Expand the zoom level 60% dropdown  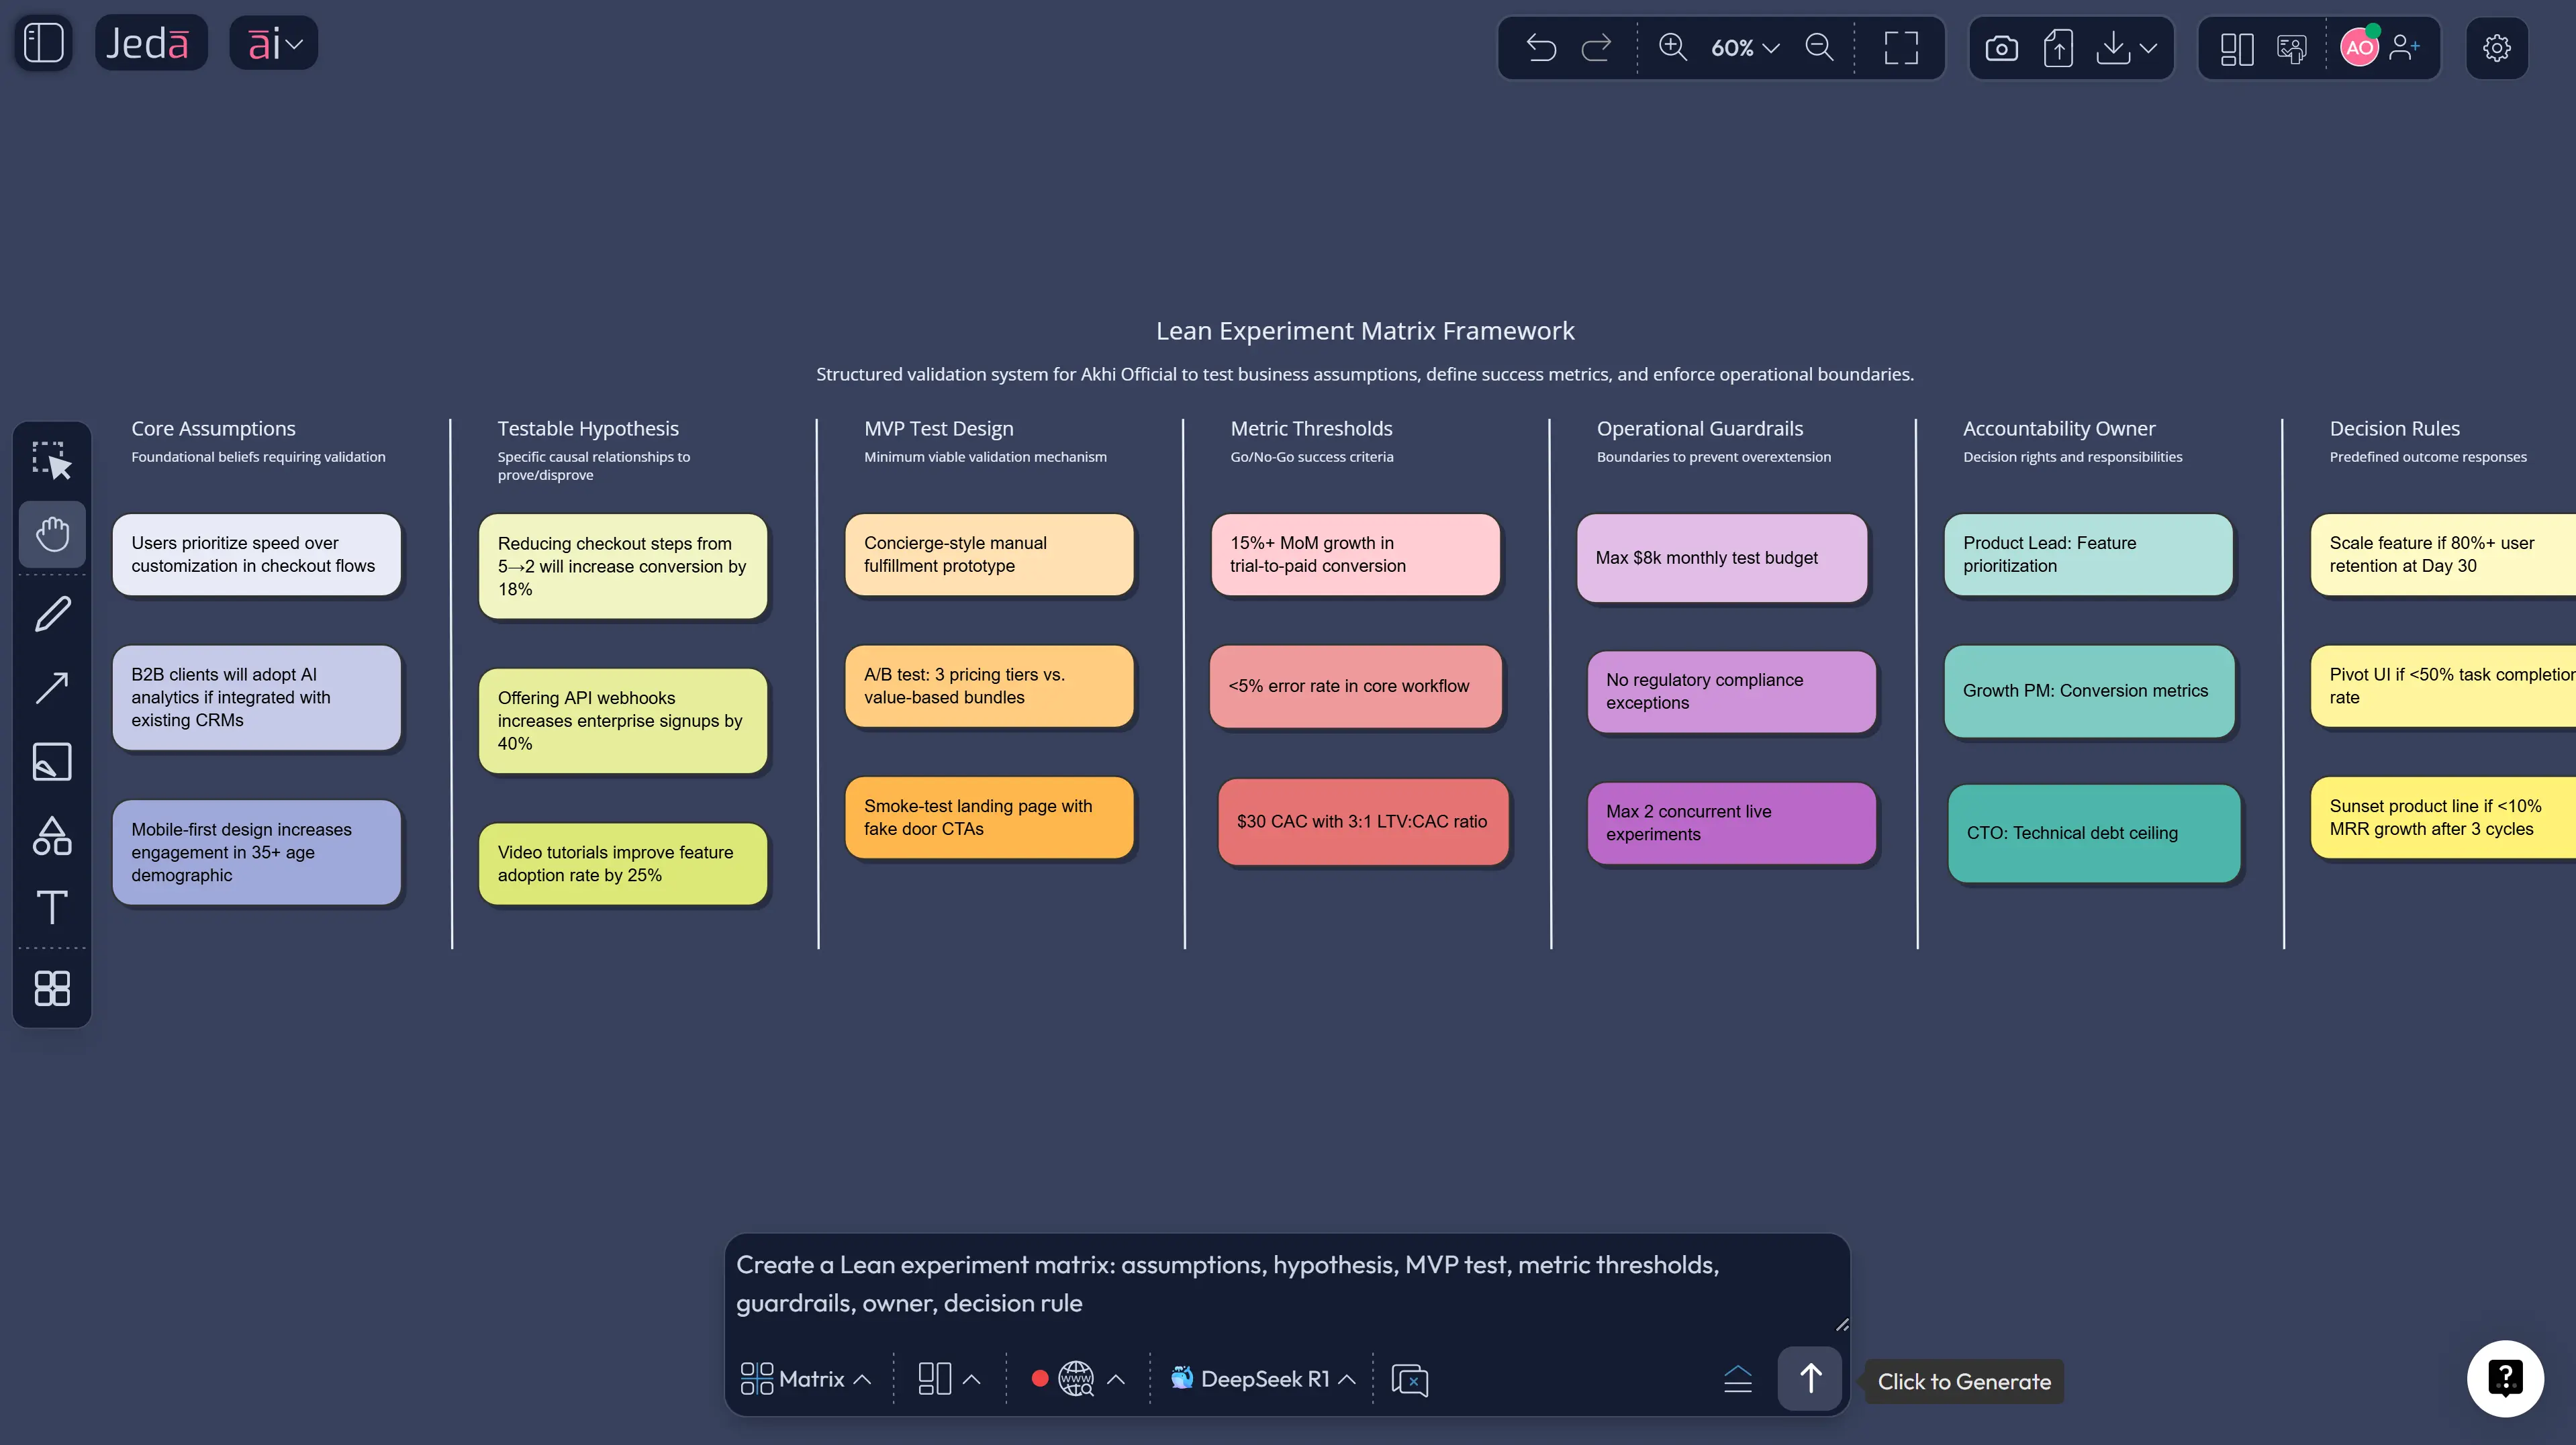pos(1744,47)
